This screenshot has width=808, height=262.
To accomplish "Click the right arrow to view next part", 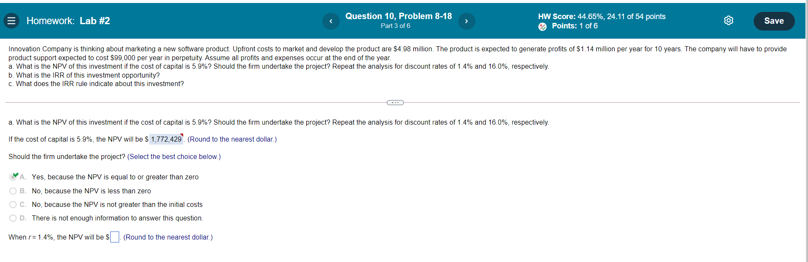I will [x=467, y=21].
